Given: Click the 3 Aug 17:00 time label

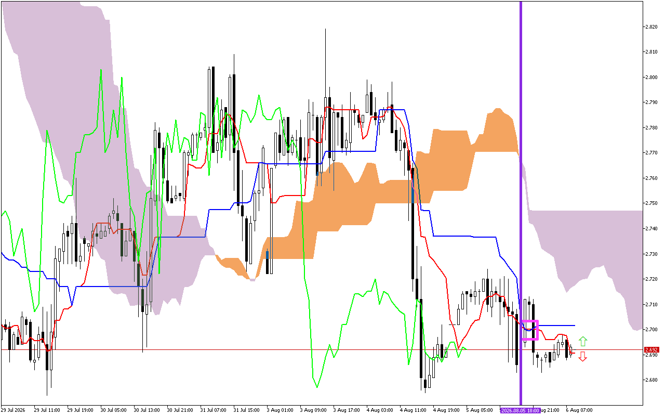Looking at the screenshot, I should pos(346,410).
